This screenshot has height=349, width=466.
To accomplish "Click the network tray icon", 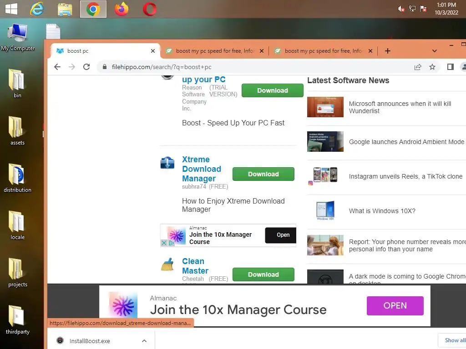I will [412, 9].
